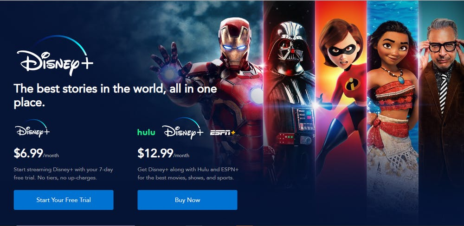Viewport: 464px width, 226px height.
Task: Click the green hulu logo
Action: (146, 132)
